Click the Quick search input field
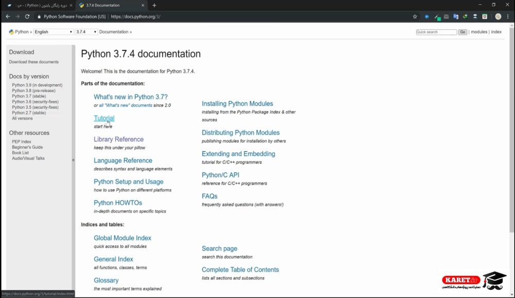Viewport: 515px width, 298px height. 436,32
